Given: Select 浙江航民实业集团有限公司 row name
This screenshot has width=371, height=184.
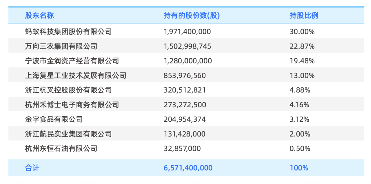Looking at the screenshot, I should 68,134.
